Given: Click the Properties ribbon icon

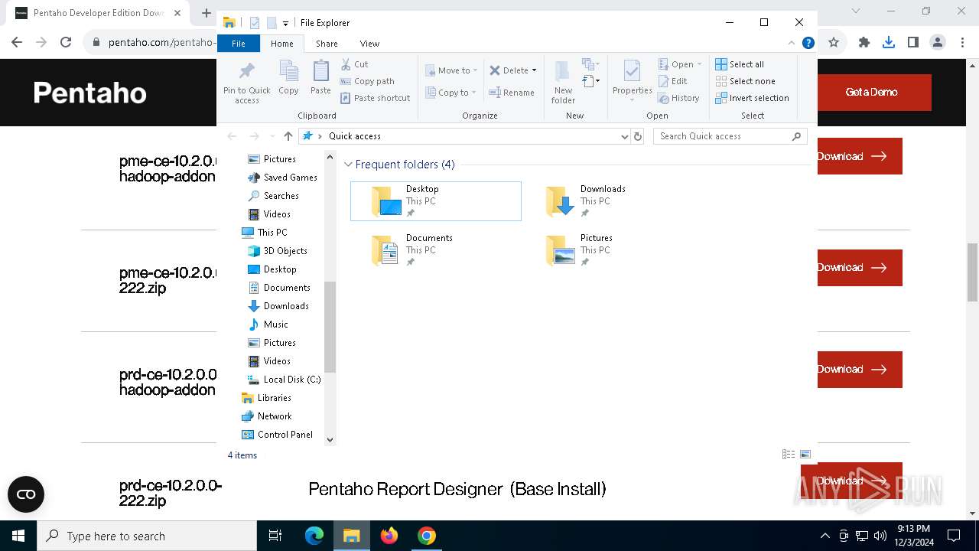Looking at the screenshot, I should coord(632,80).
